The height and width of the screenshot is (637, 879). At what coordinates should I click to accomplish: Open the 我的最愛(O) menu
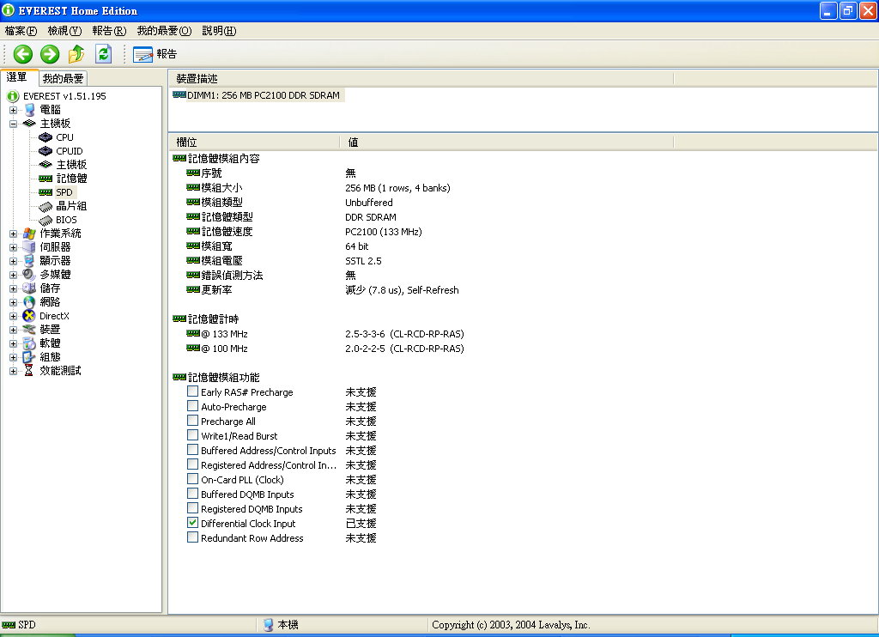point(164,31)
